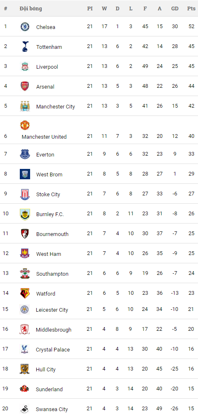
Task: Open the Bournemouth team name link
Action: [x=52, y=234]
